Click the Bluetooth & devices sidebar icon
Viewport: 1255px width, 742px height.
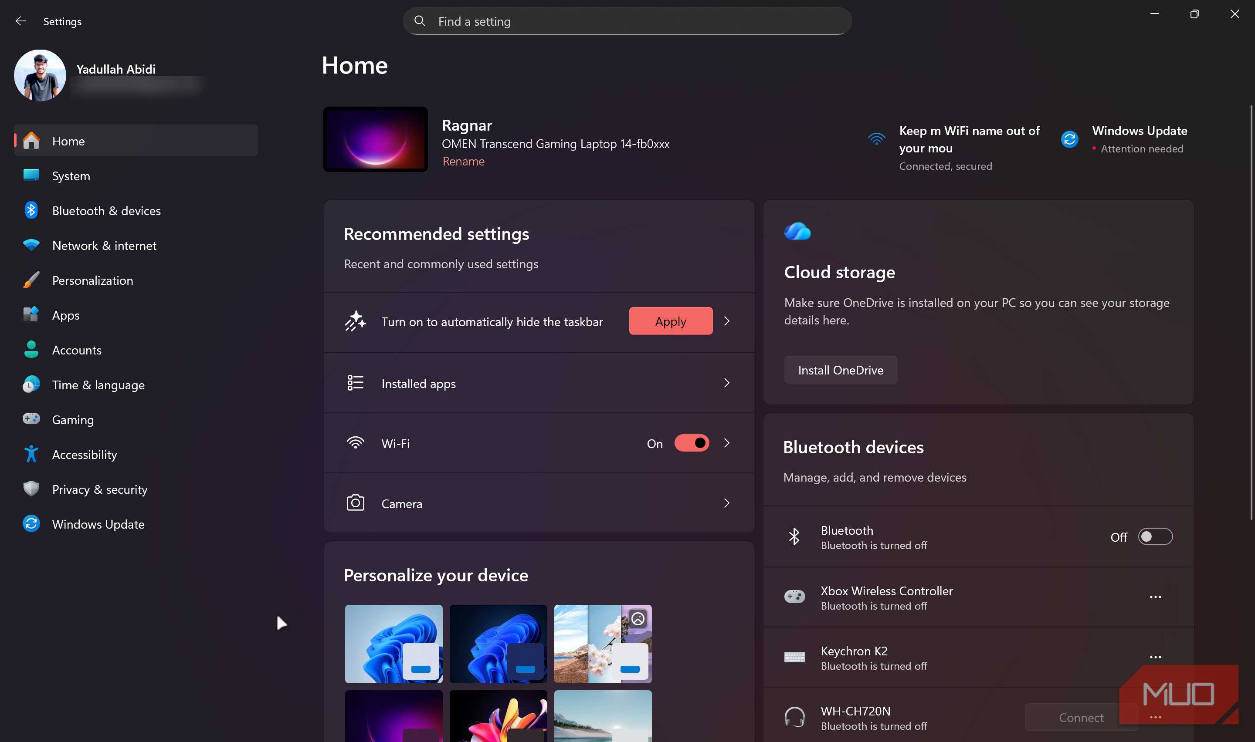(31, 210)
